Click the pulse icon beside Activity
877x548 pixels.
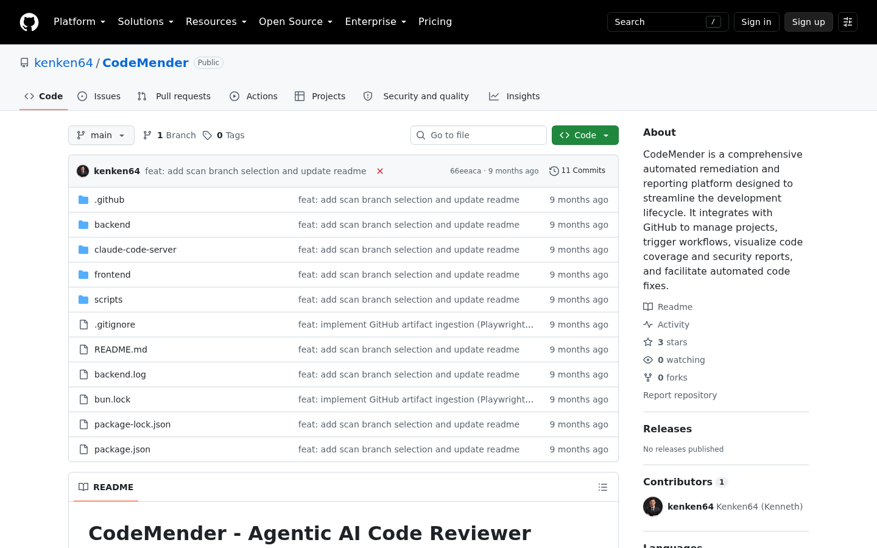tap(648, 325)
